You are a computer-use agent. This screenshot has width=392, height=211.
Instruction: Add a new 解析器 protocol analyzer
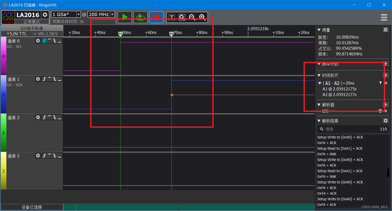point(386,104)
